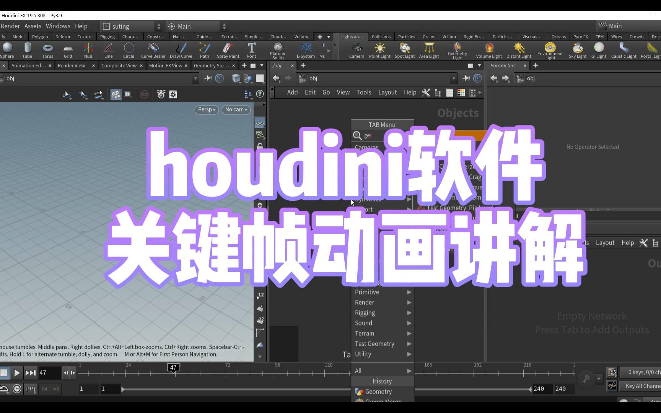Select the Circle shelf tool
The width and height of the screenshot is (661, 413).
[129, 50]
